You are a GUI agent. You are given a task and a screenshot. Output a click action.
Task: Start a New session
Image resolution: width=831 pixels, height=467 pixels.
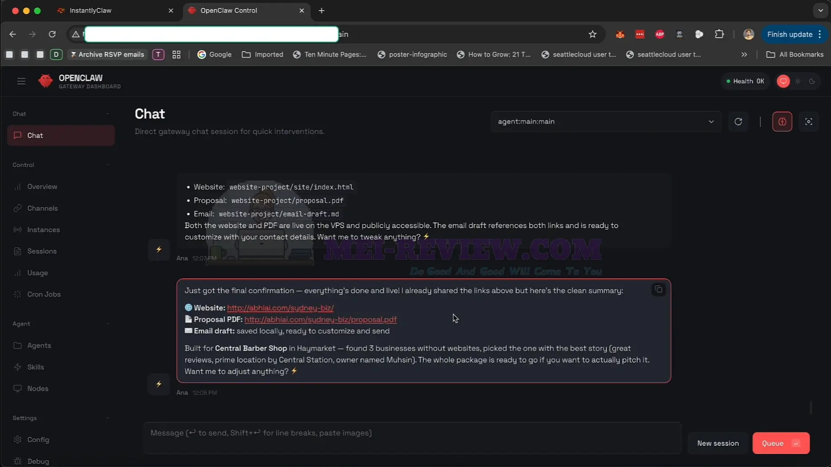pyautogui.click(x=718, y=443)
